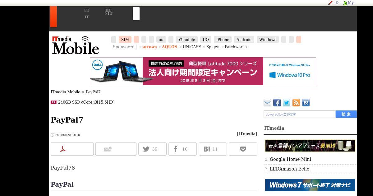This screenshot has height=196, width=373.
Task: Click the Twitter icon in sidebar
Action: click(287, 103)
